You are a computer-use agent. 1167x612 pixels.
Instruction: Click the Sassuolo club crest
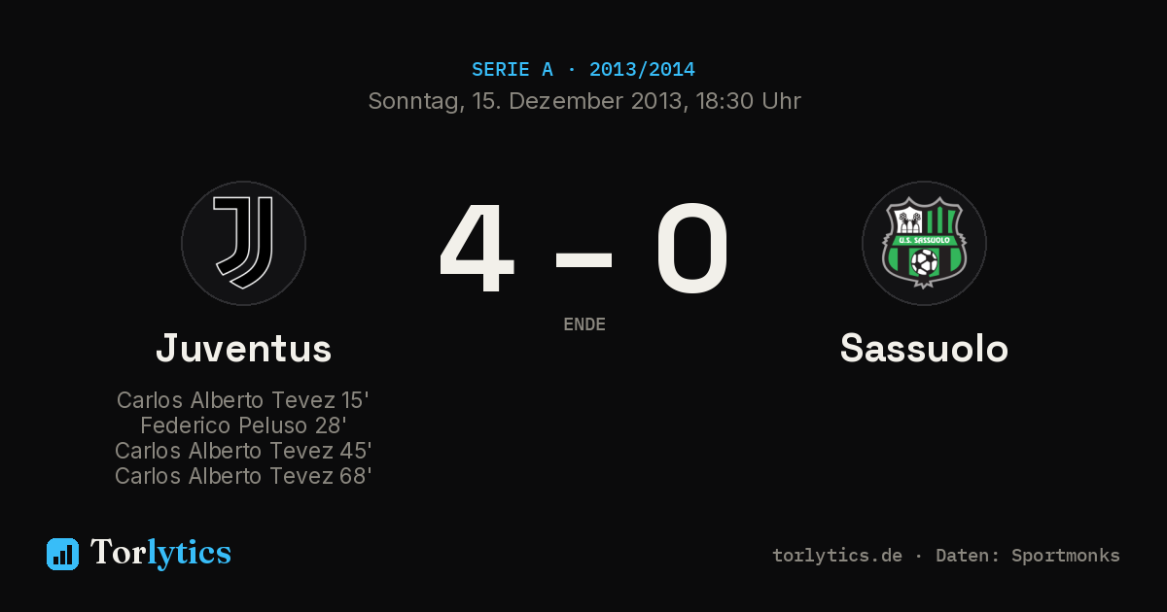pyautogui.click(x=924, y=243)
